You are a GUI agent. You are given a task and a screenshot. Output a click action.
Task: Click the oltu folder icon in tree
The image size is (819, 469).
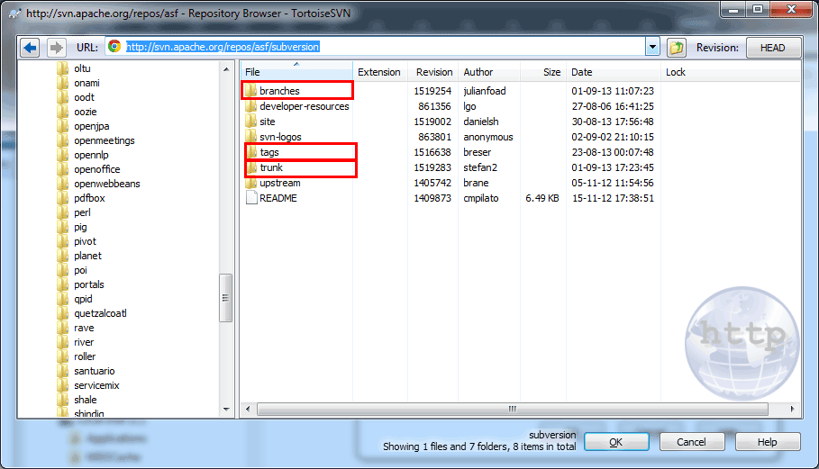(x=63, y=68)
